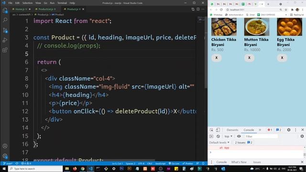Viewport: 306px width, 172px height.
Task: Click the console Filter field
Action: [x=261, y=136]
